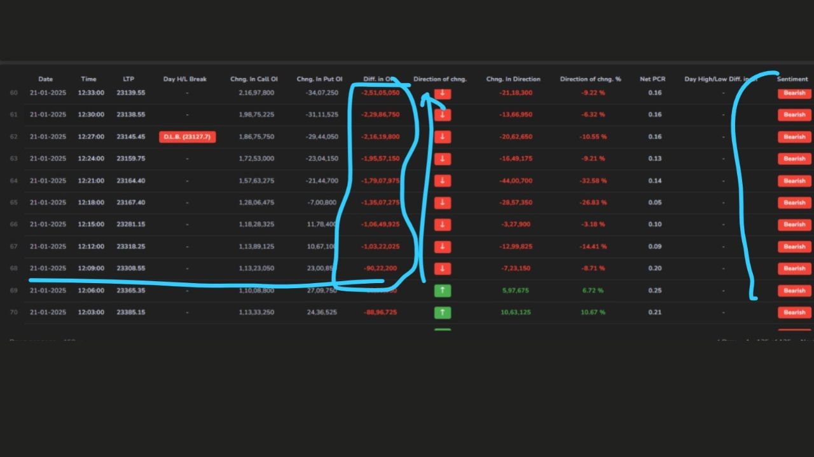Click the time cell 12:18:00
Image resolution: width=814 pixels, height=457 pixels.
pos(91,202)
